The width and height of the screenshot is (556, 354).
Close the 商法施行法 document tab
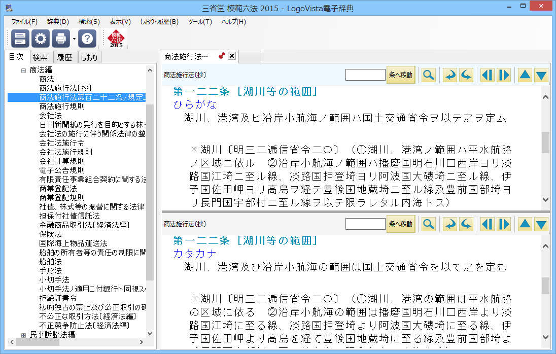tap(232, 56)
